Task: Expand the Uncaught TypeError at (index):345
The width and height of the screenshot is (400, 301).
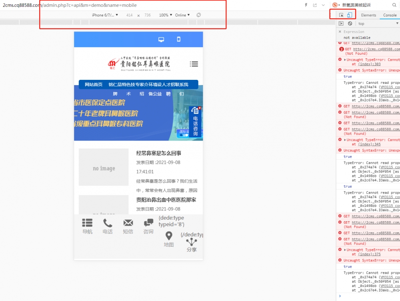Action: (x=345, y=140)
